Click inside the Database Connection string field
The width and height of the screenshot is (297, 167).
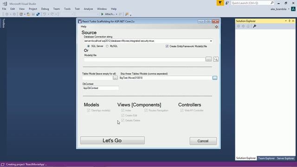coord(148,41)
